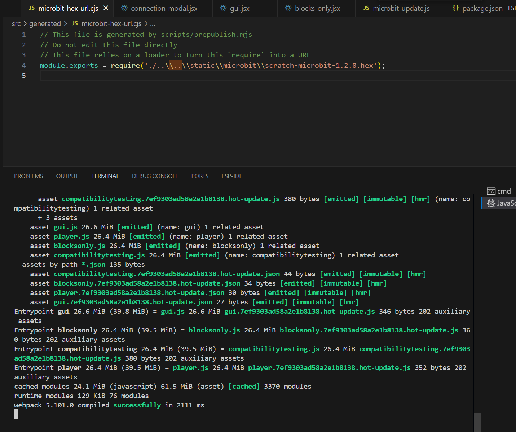Click the '+ 3 assets' terminal line

[58, 218]
